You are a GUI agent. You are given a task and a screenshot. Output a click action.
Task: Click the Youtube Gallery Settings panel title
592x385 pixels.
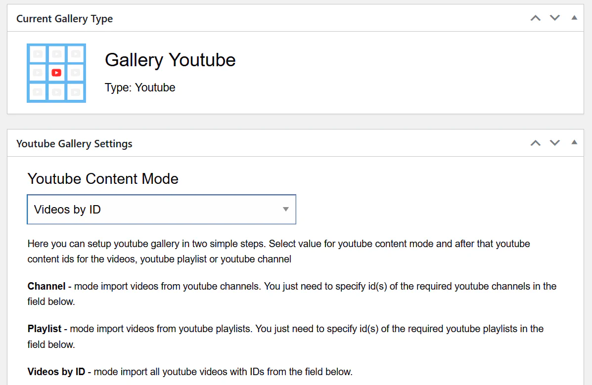(x=74, y=143)
